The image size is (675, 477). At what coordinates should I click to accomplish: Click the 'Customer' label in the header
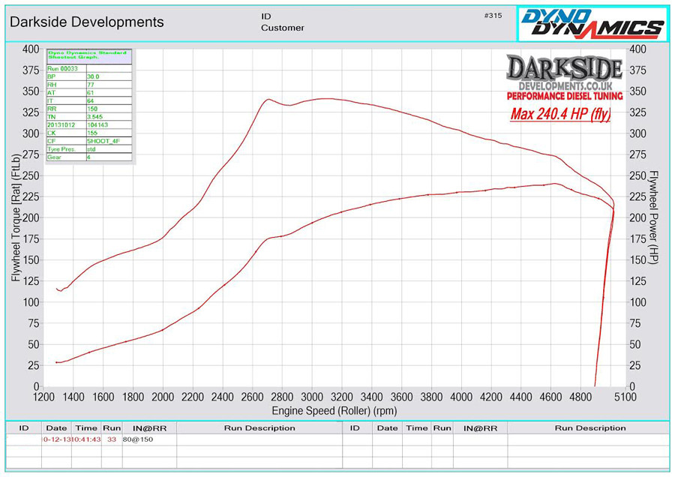283,28
